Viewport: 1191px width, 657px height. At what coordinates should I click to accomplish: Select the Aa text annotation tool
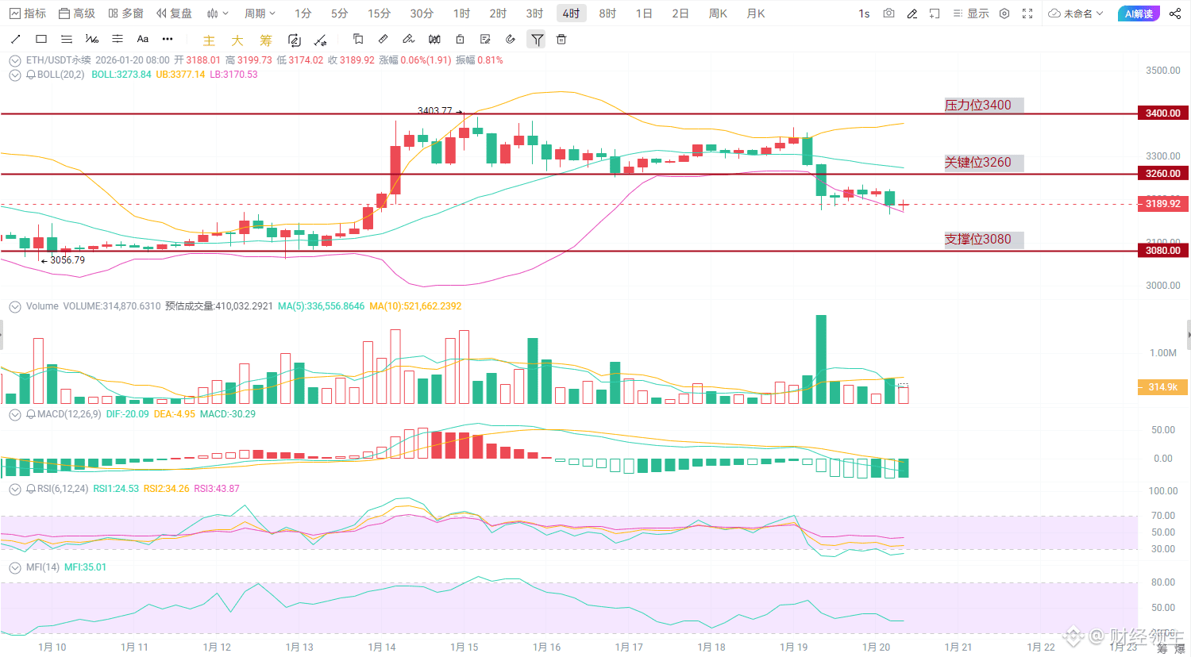(x=143, y=39)
